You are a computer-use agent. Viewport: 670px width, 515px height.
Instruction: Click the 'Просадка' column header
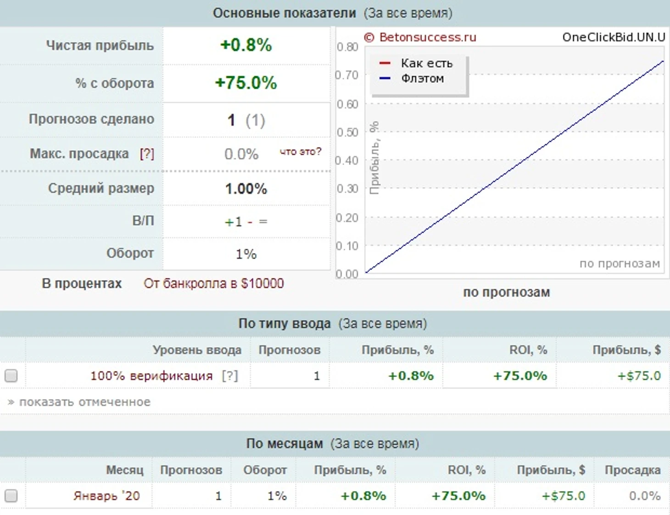tap(632, 470)
